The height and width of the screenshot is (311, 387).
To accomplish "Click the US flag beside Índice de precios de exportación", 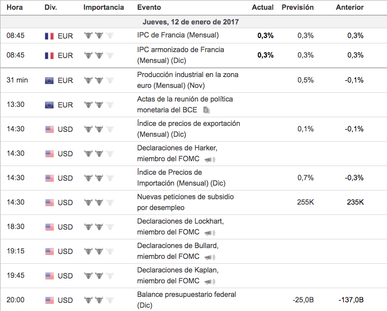I will click(x=50, y=129).
